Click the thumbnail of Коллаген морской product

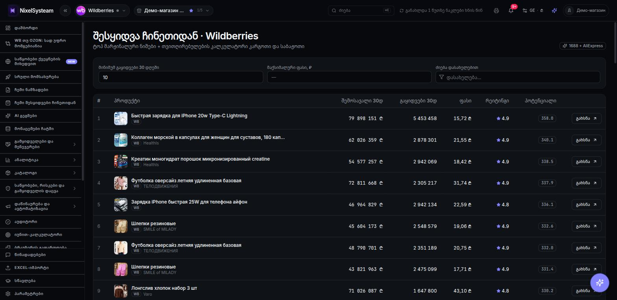point(121,140)
